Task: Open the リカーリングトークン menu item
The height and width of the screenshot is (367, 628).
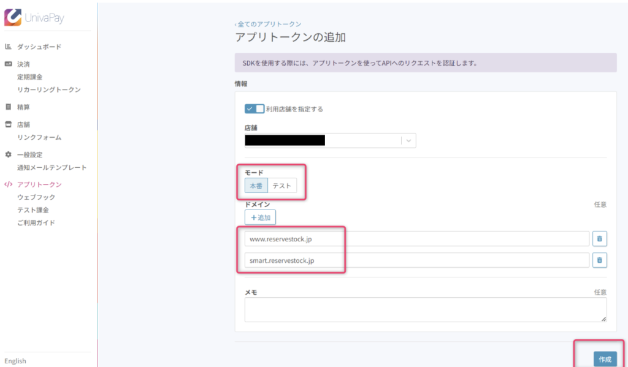Action: coord(49,89)
